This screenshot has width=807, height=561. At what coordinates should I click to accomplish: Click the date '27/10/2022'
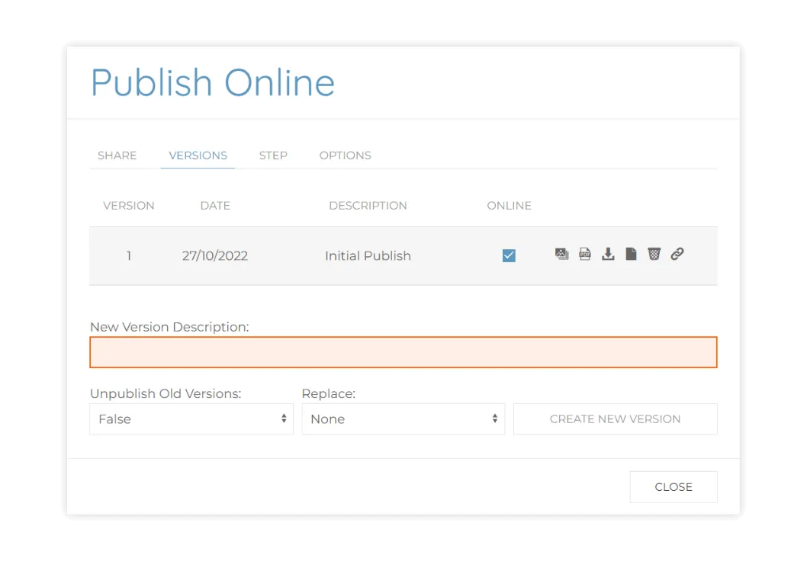click(x=215, y=255)
